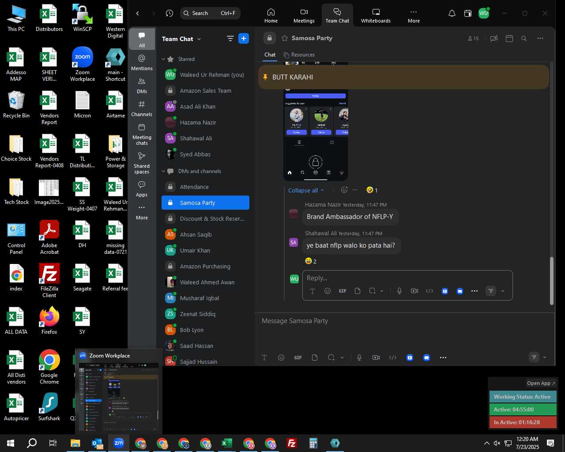Screen dimensions: 565x452
Task: Click the Reply text field
Action: click(407, 278)
